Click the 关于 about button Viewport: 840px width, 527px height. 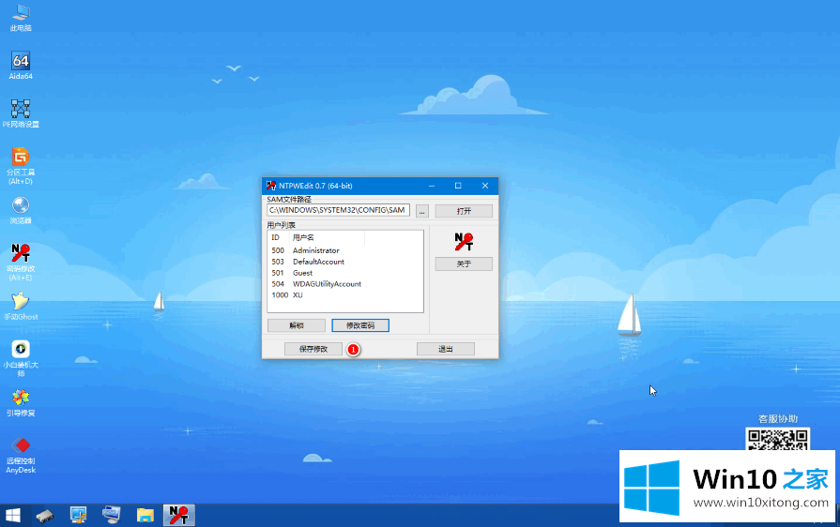(x=464, y=263)
